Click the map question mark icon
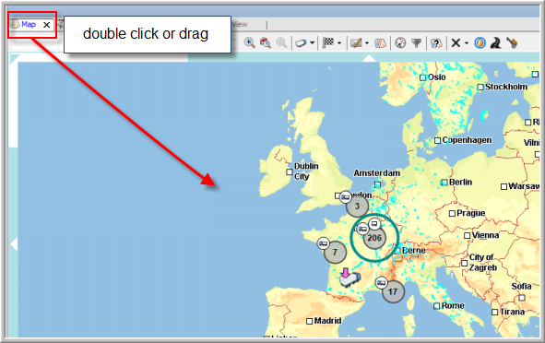 [x=436, y=42]
